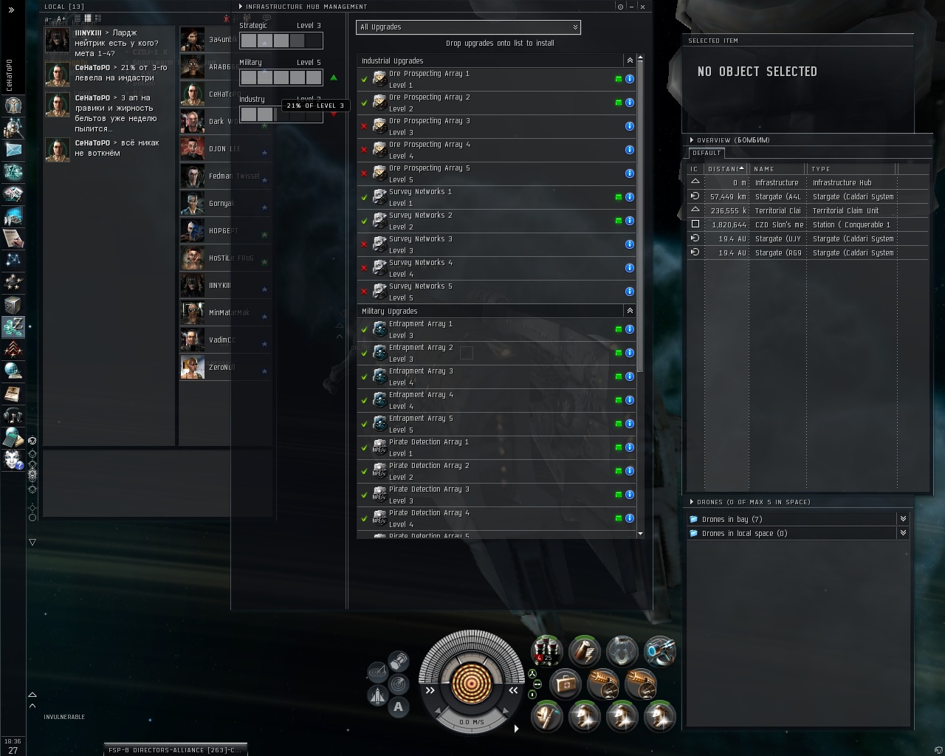
Task: Show info for Survey Networks 5
Action: (x=630, y=292)
